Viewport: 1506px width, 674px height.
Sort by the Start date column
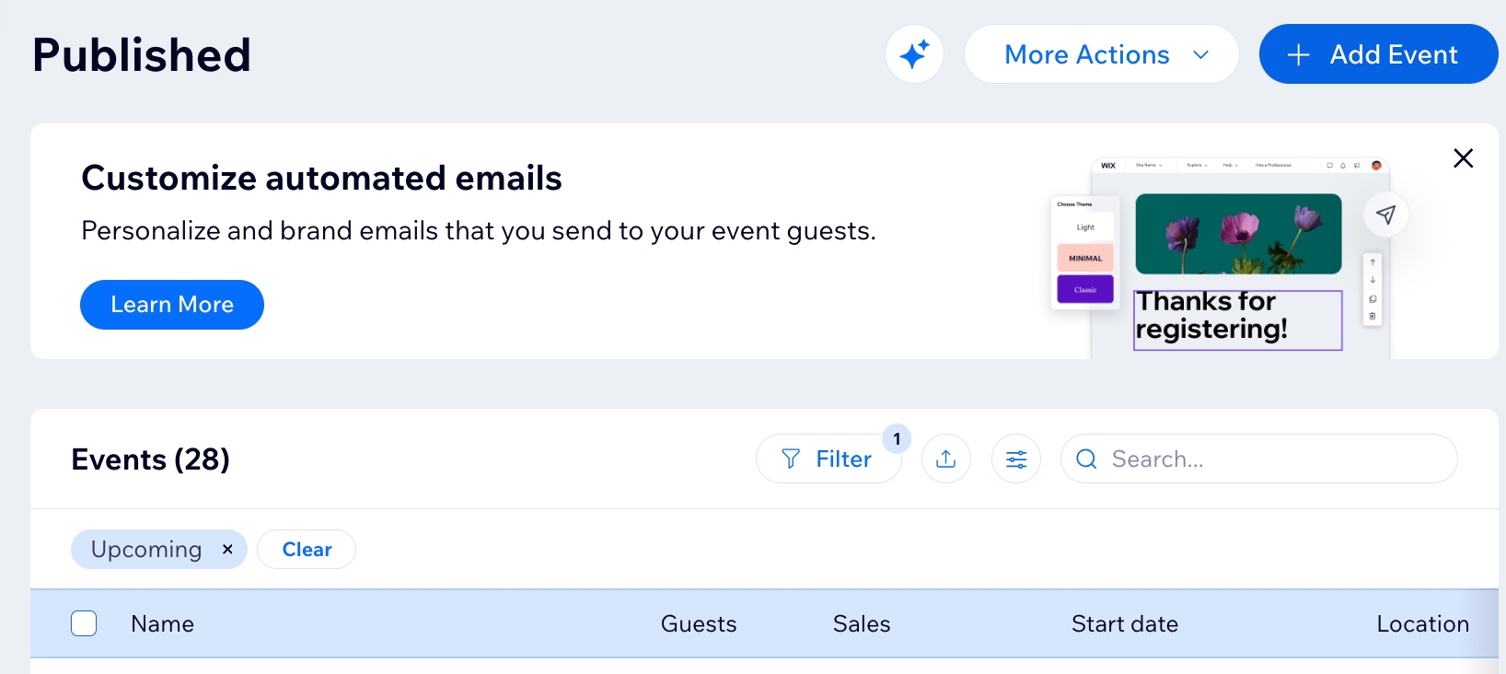(x=1125, y=624)
